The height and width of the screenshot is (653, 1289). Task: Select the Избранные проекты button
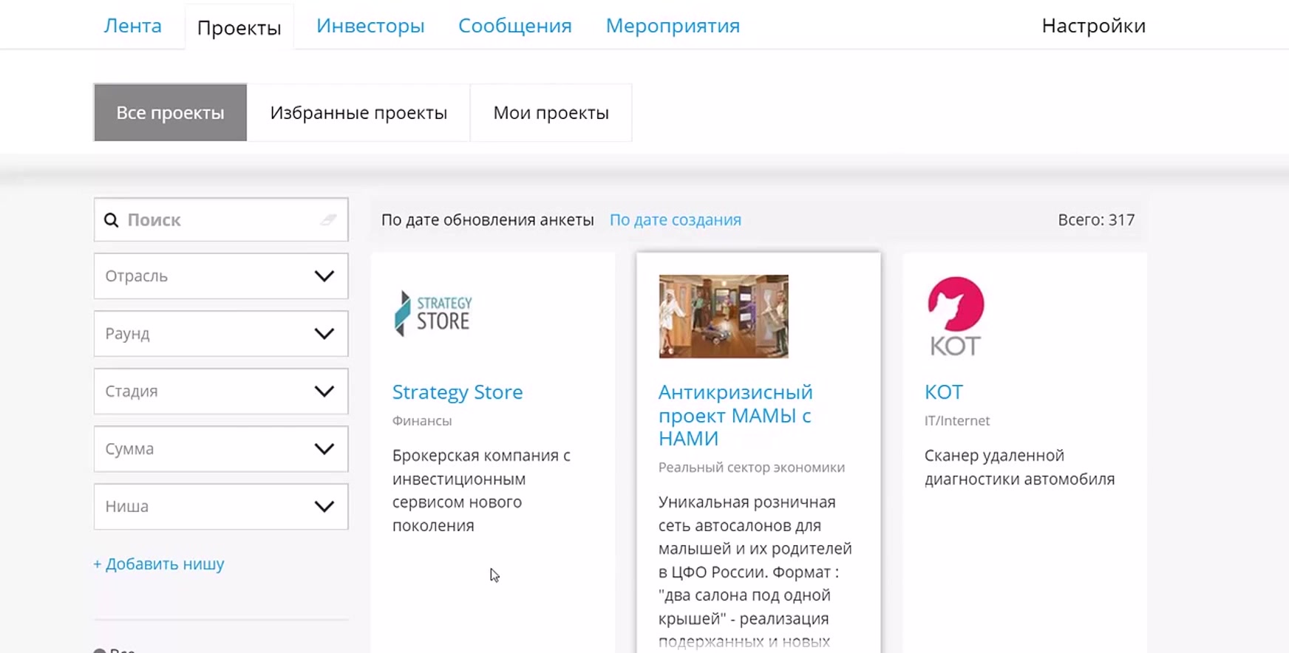click(x=358, y=113)
